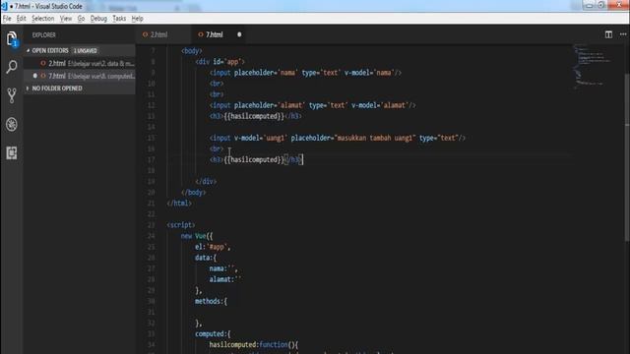Click the unsaved dot on 7.html tab

coord(239,34)
